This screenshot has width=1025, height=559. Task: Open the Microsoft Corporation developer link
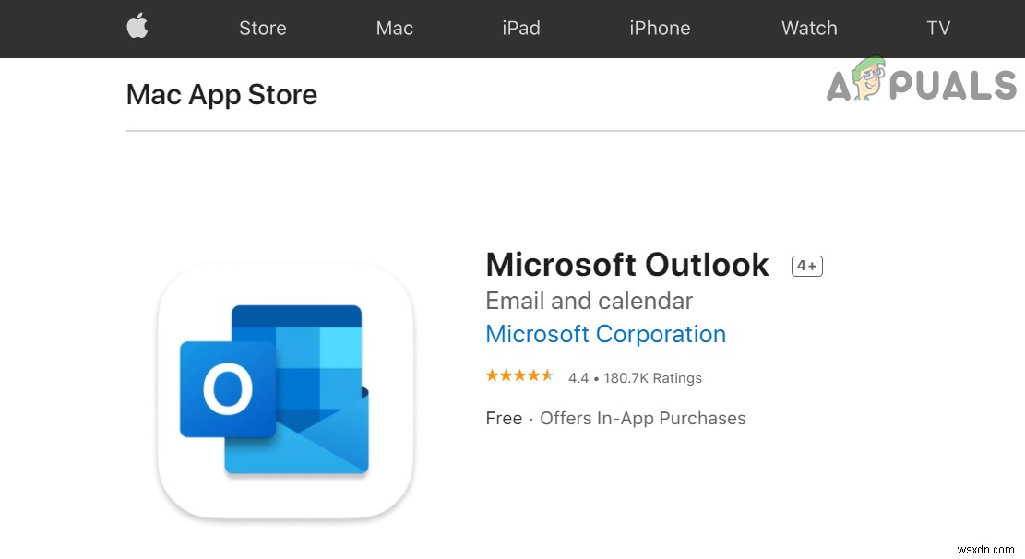[605, 334]
